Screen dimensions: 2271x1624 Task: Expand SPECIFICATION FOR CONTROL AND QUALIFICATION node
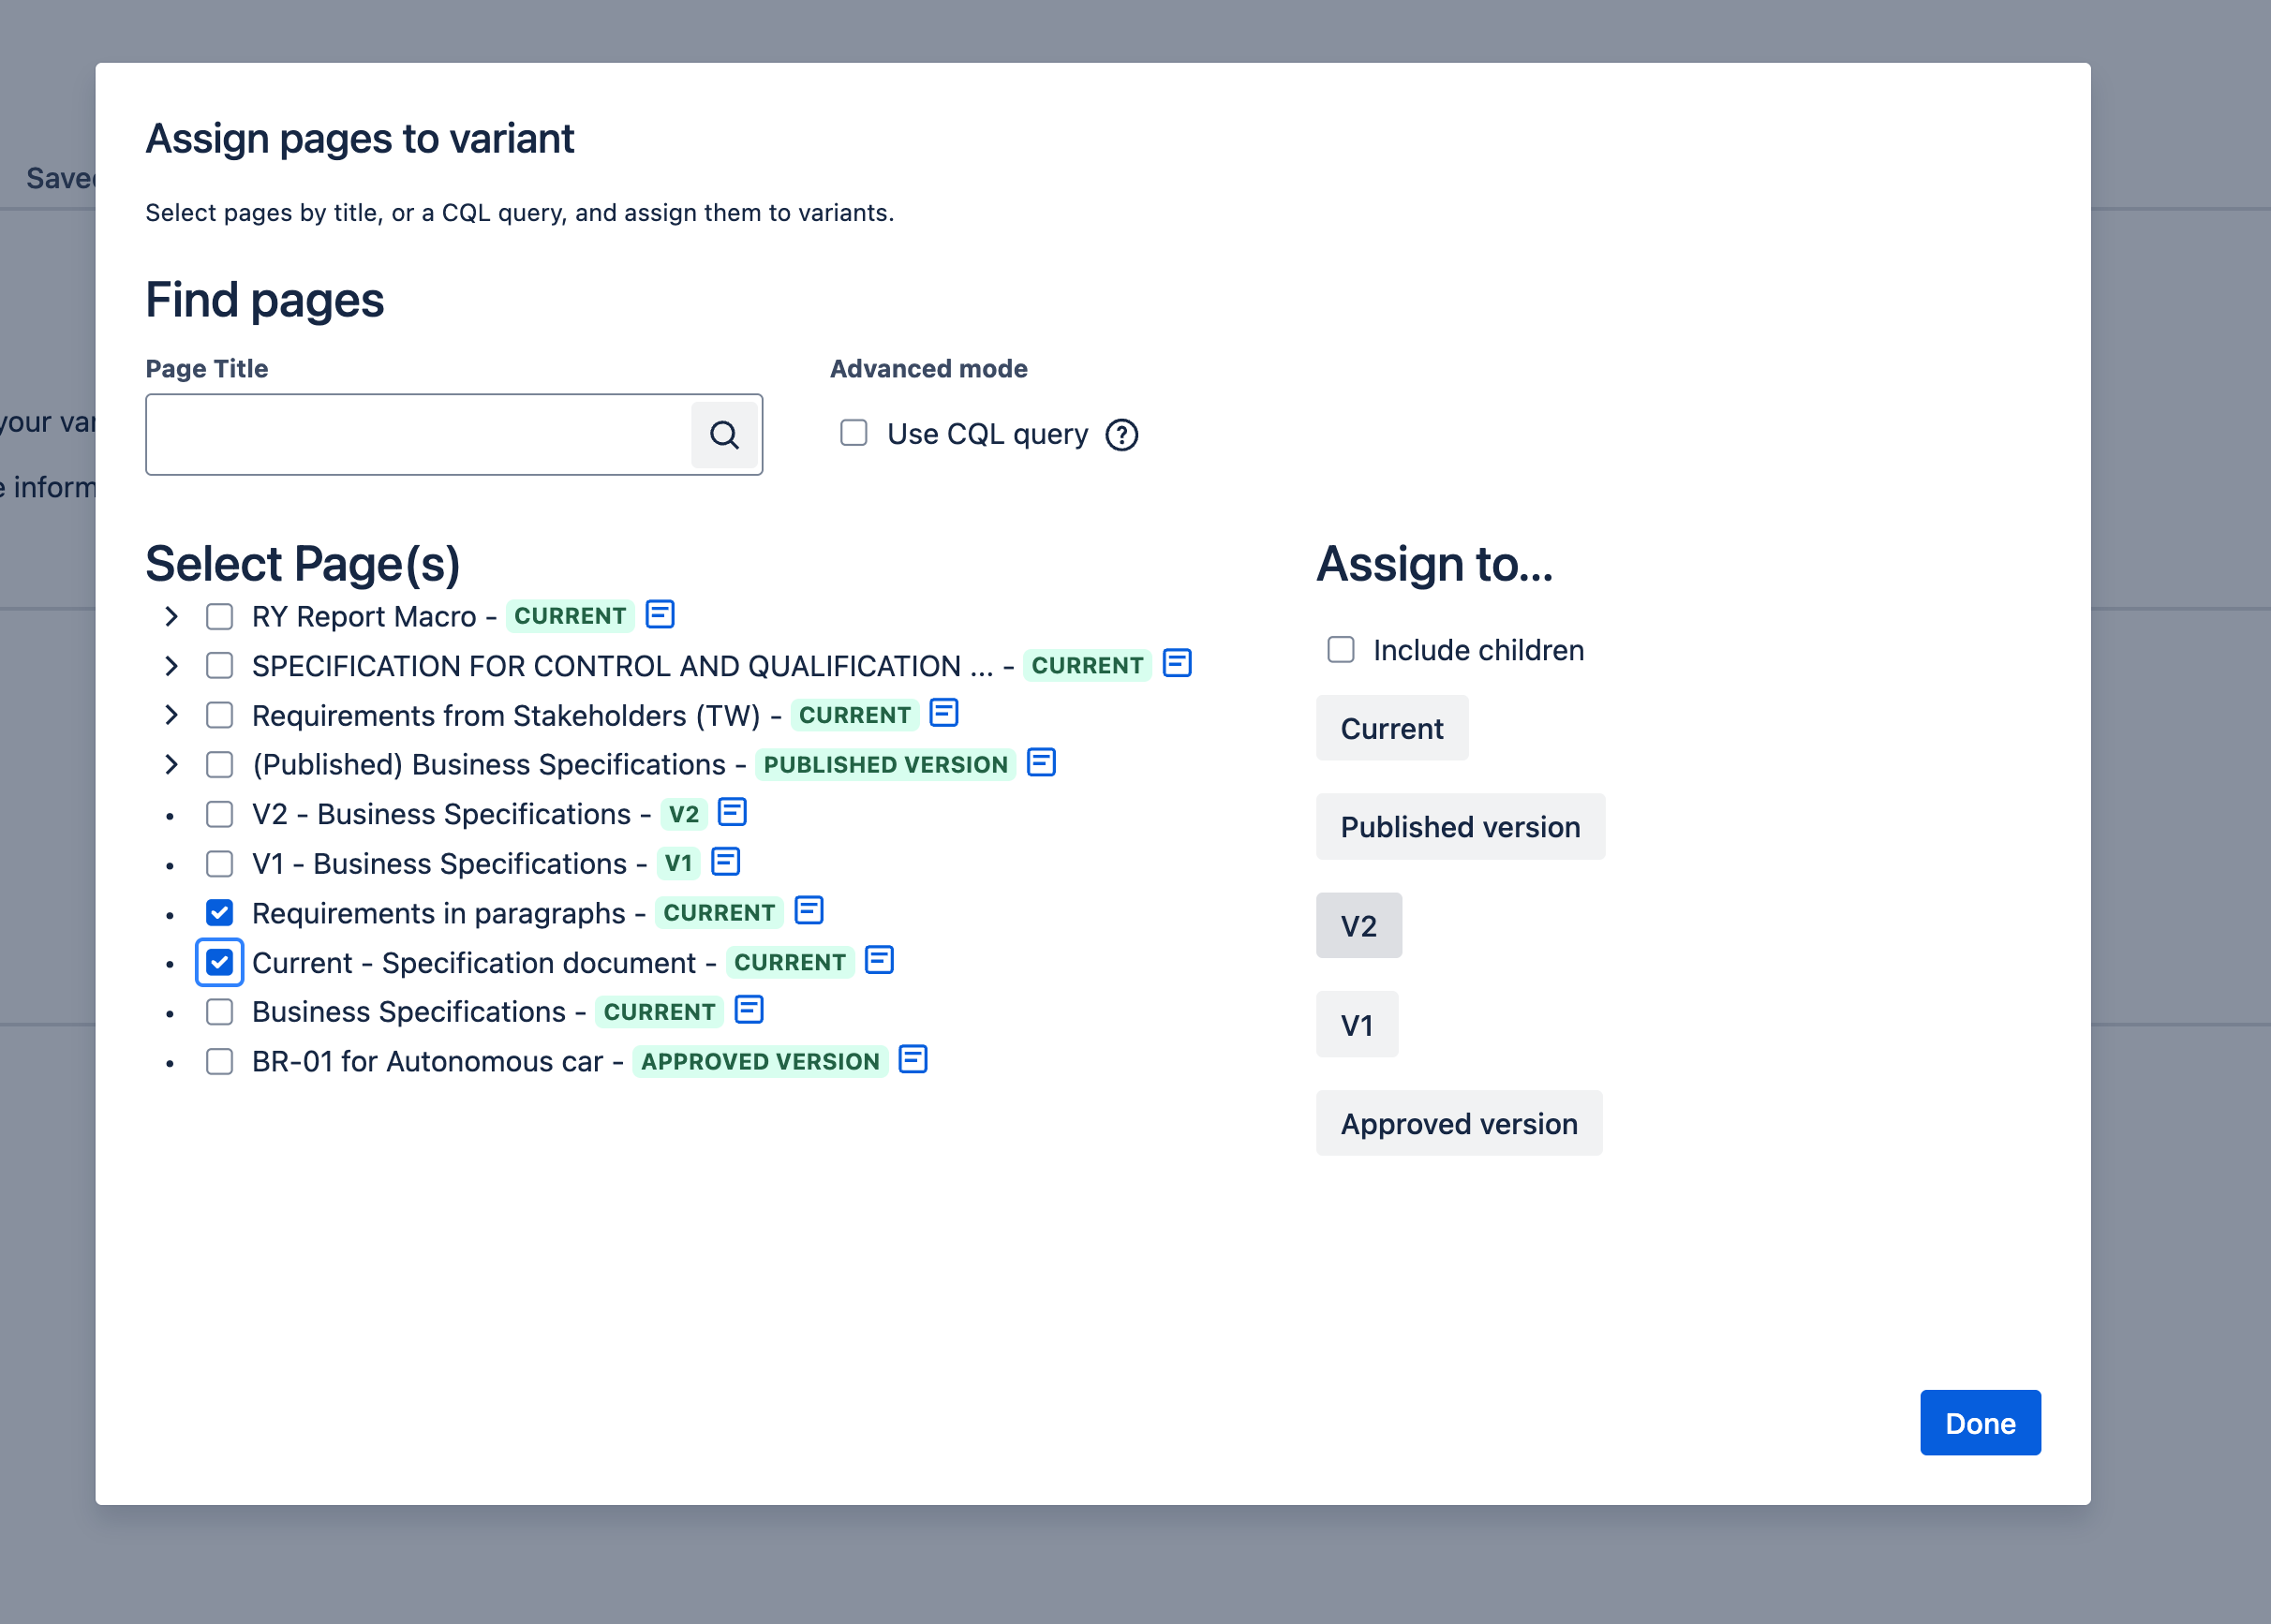[x=171, y=666]
